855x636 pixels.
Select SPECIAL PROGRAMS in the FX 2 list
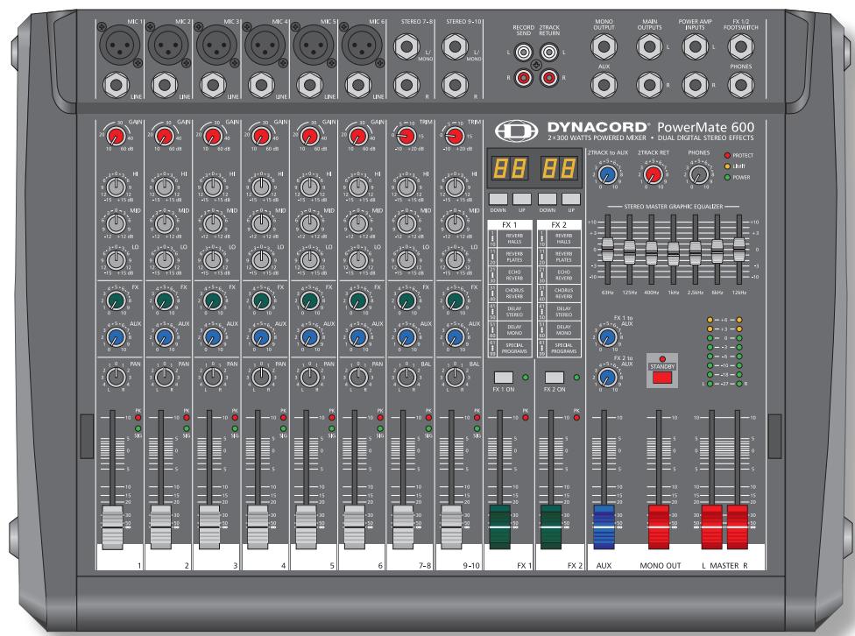point(564,346)
